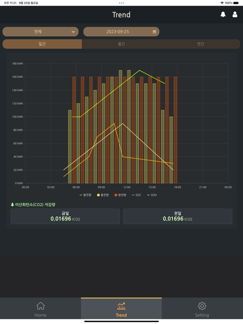Click the 21:00 time axis label

click(202, 187)
